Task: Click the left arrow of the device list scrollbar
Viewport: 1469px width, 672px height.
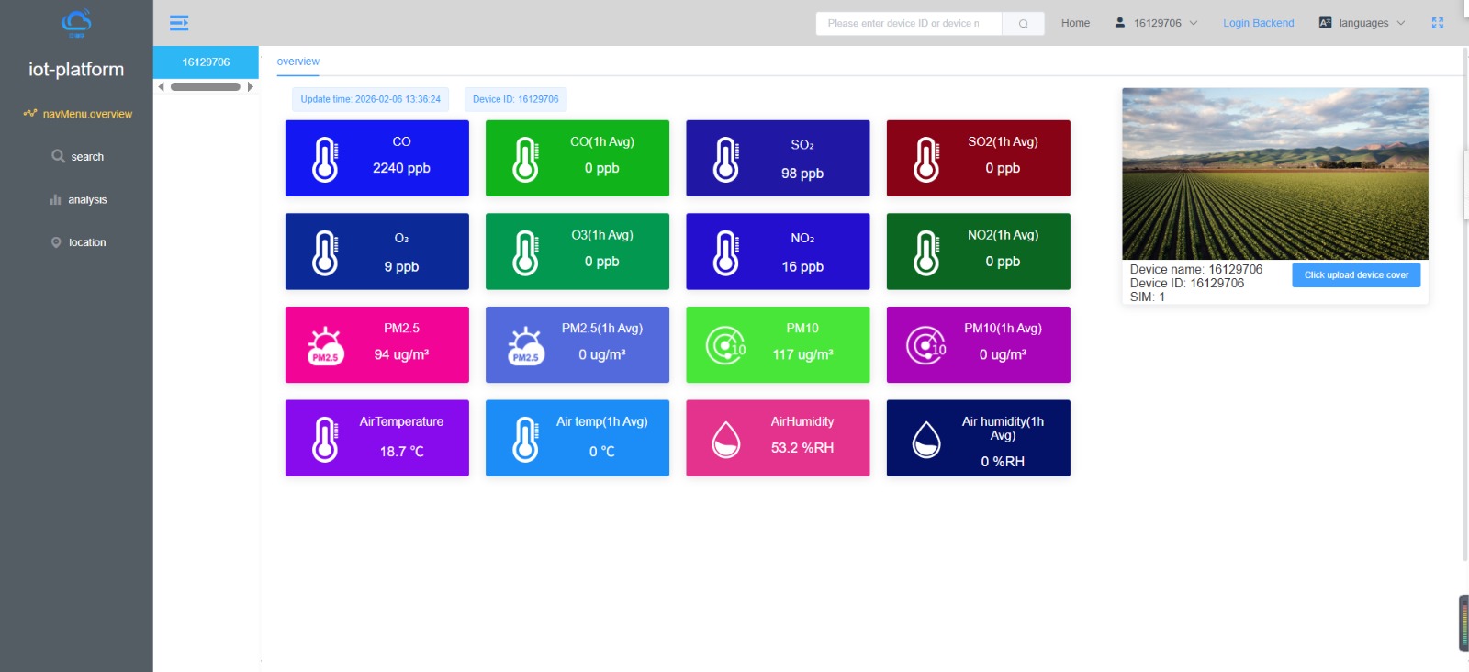Action: (x=162, y=87)
